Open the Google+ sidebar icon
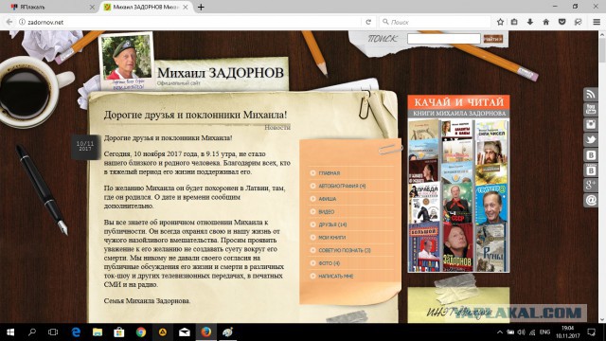606x341 pixels. [591, 186]
